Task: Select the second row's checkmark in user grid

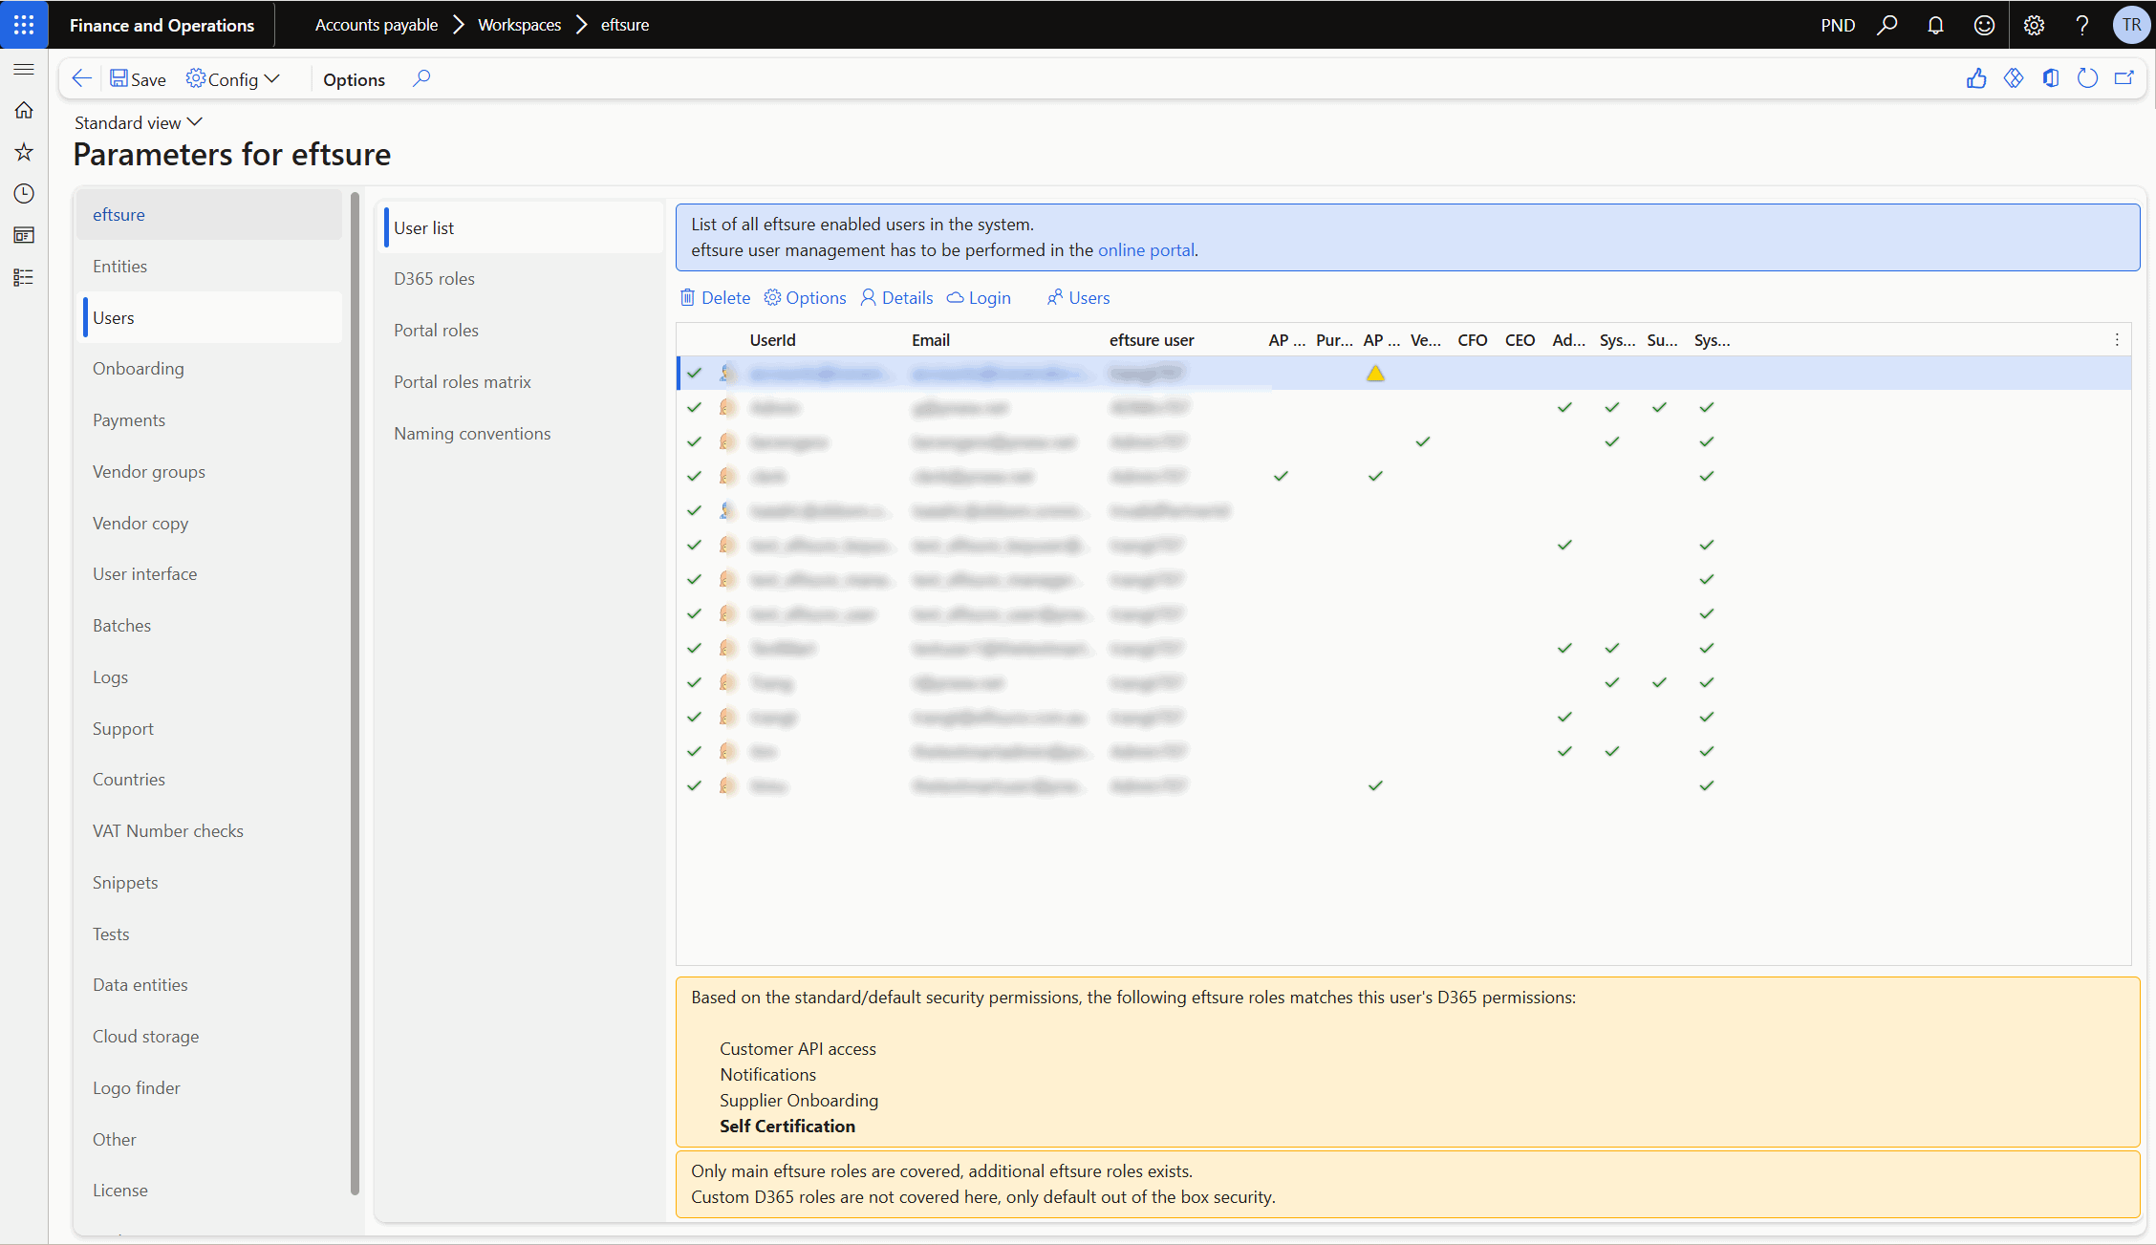Action: 695,408
